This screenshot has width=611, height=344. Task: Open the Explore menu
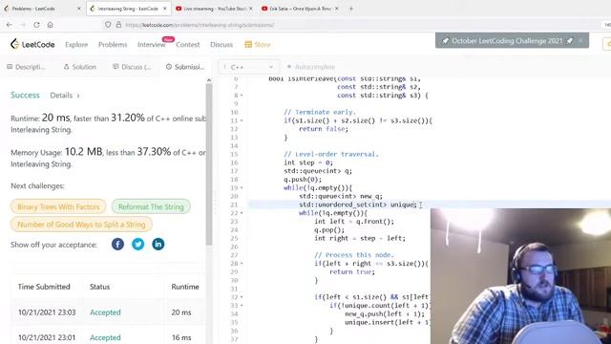click(x=76, y=45)
